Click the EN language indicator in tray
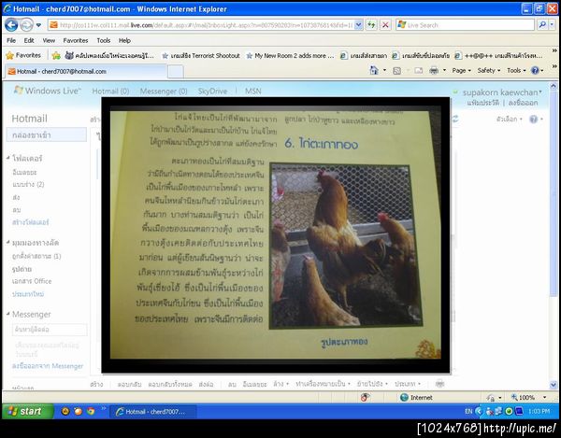 click(468, 411)
